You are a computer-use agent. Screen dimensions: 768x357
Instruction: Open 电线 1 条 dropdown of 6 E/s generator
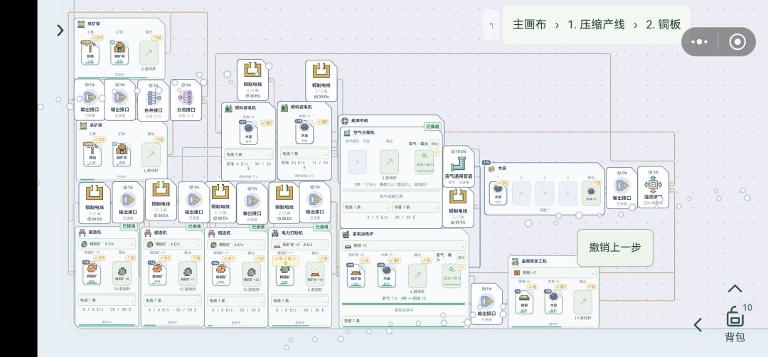[x=248, y=155]
